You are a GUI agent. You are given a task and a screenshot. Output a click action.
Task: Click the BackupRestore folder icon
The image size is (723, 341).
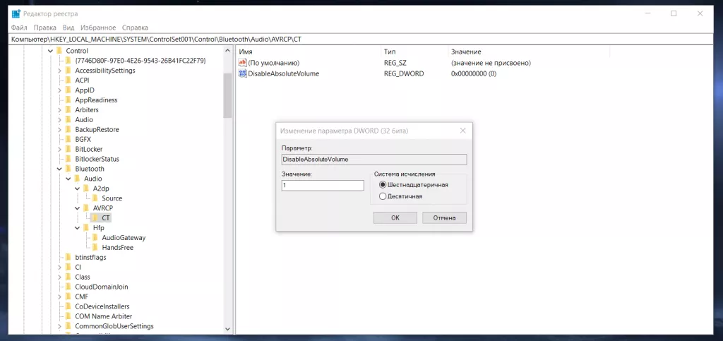tap(68, 129)
